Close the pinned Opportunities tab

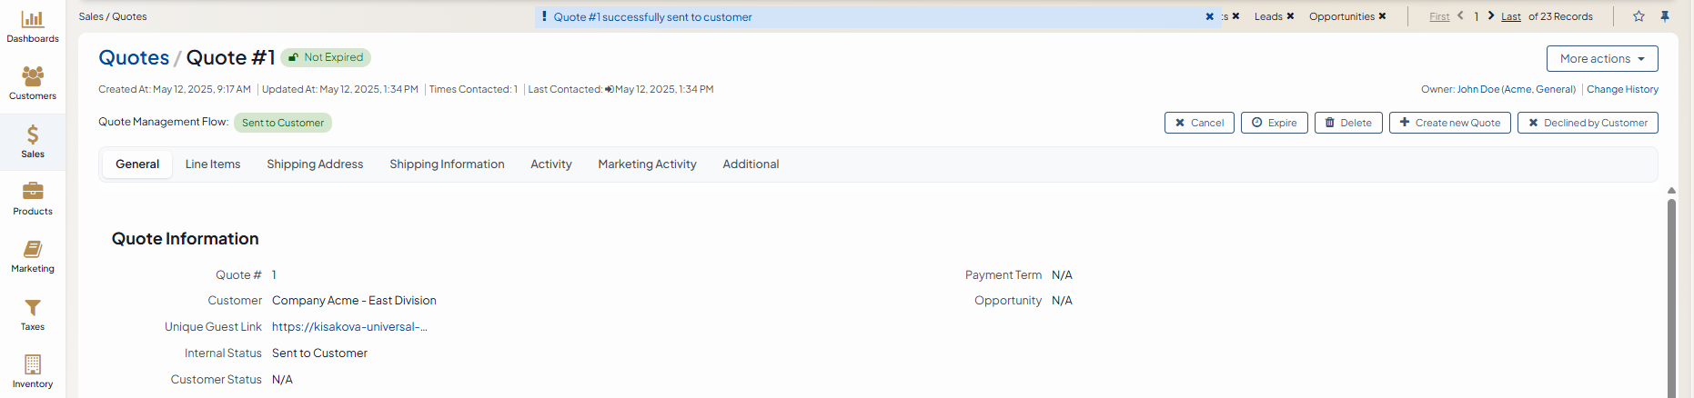pos(1382,16)
